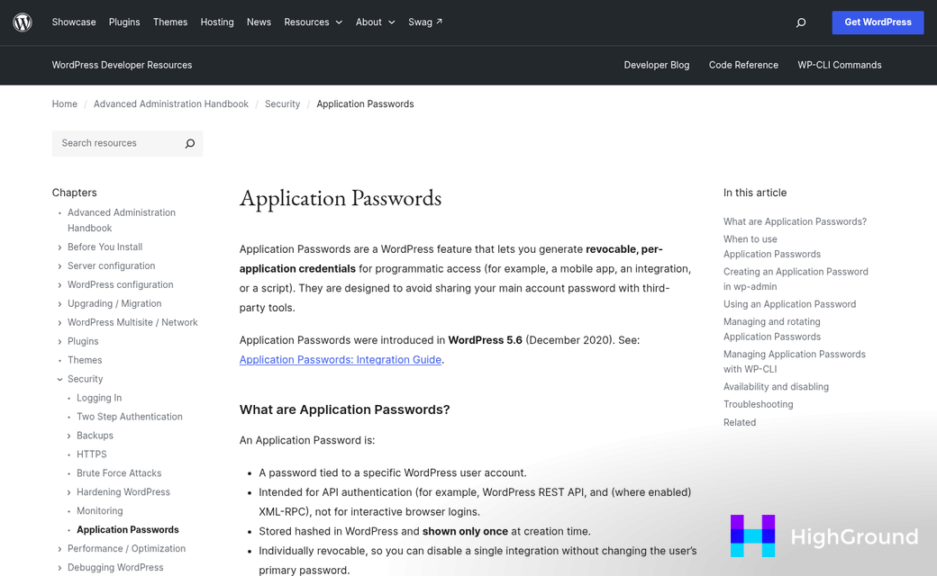Viewport: 937px width, 576px height.
Task: Open Two Step Authentication page
Action: click(130, 417)
